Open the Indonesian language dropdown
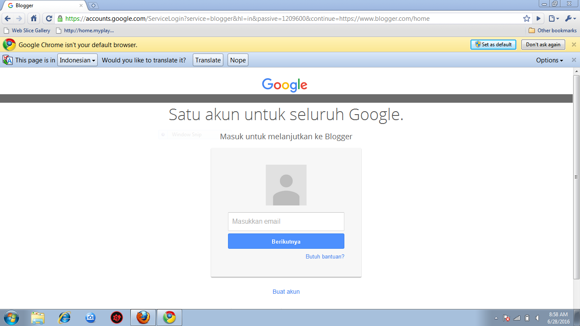 tap(77, 60)
